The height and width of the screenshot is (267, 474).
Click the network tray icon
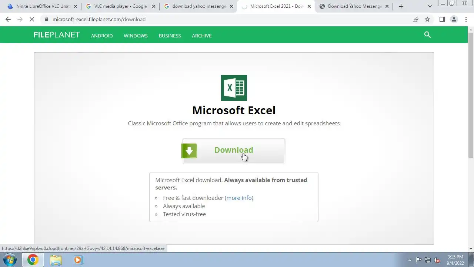coord(428,260)
